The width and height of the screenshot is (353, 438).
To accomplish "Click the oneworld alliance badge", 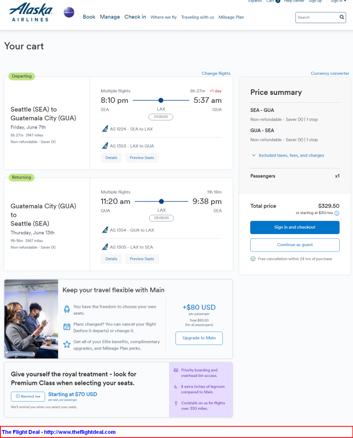I will [x=68, y=12].
